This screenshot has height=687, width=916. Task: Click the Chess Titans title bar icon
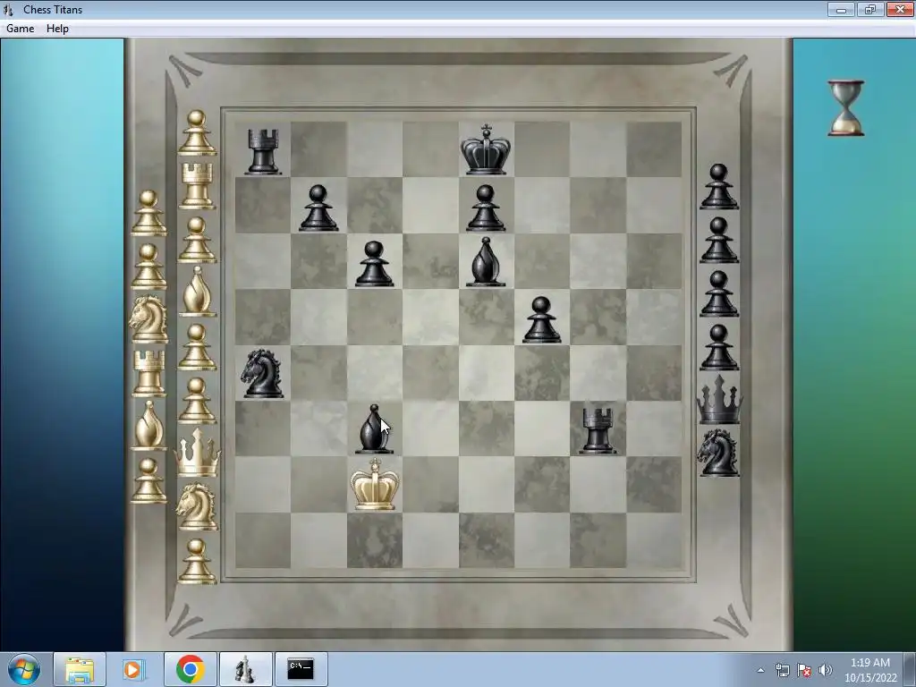(9, 9)
